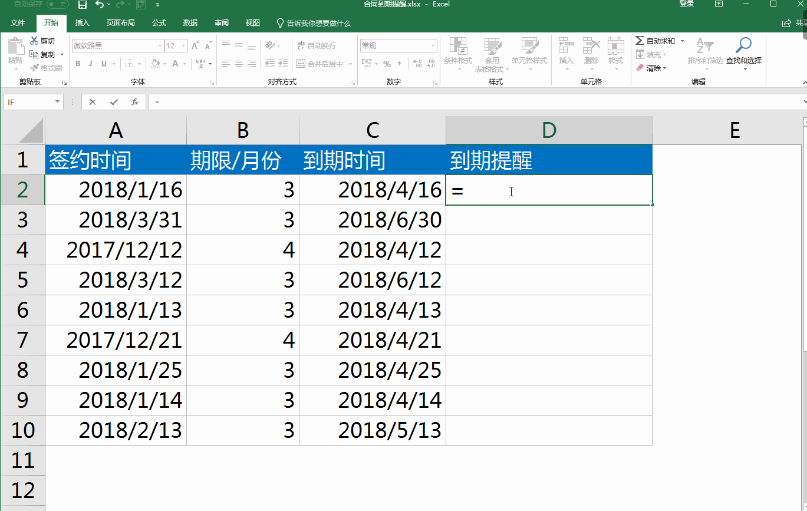The width and height of the screenshot is (807, 511).
Task: Click the Delete cells (删除) icon
Action: [x=591, y=46]
